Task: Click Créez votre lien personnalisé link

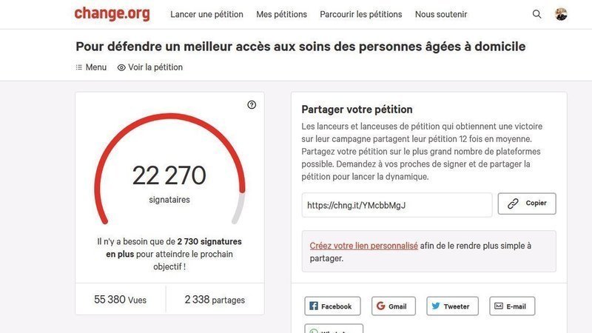Action: 364,246
